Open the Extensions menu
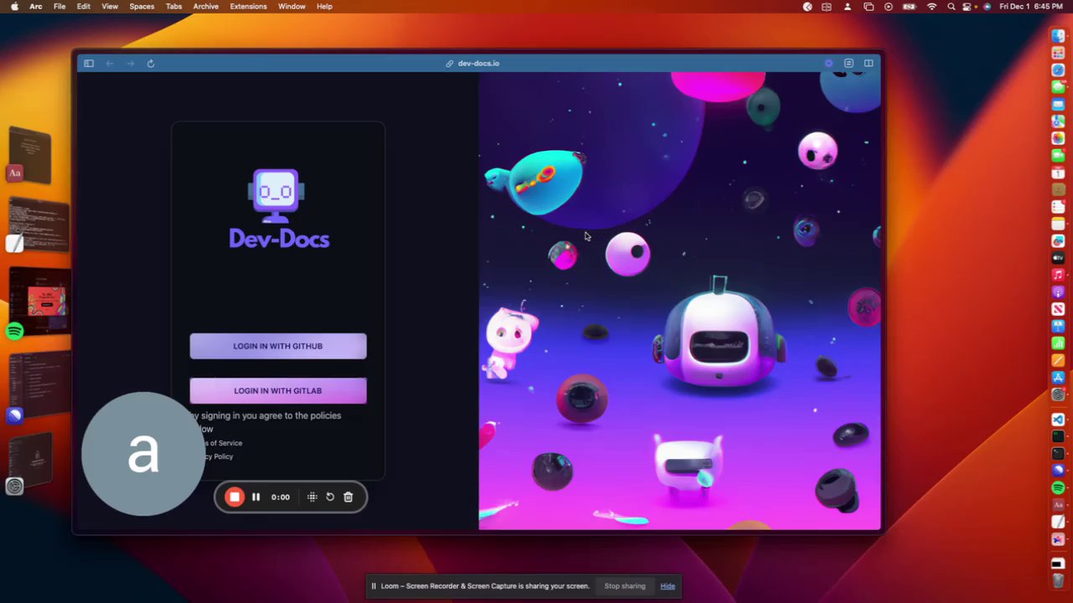1073x603 pixels. 249,7
